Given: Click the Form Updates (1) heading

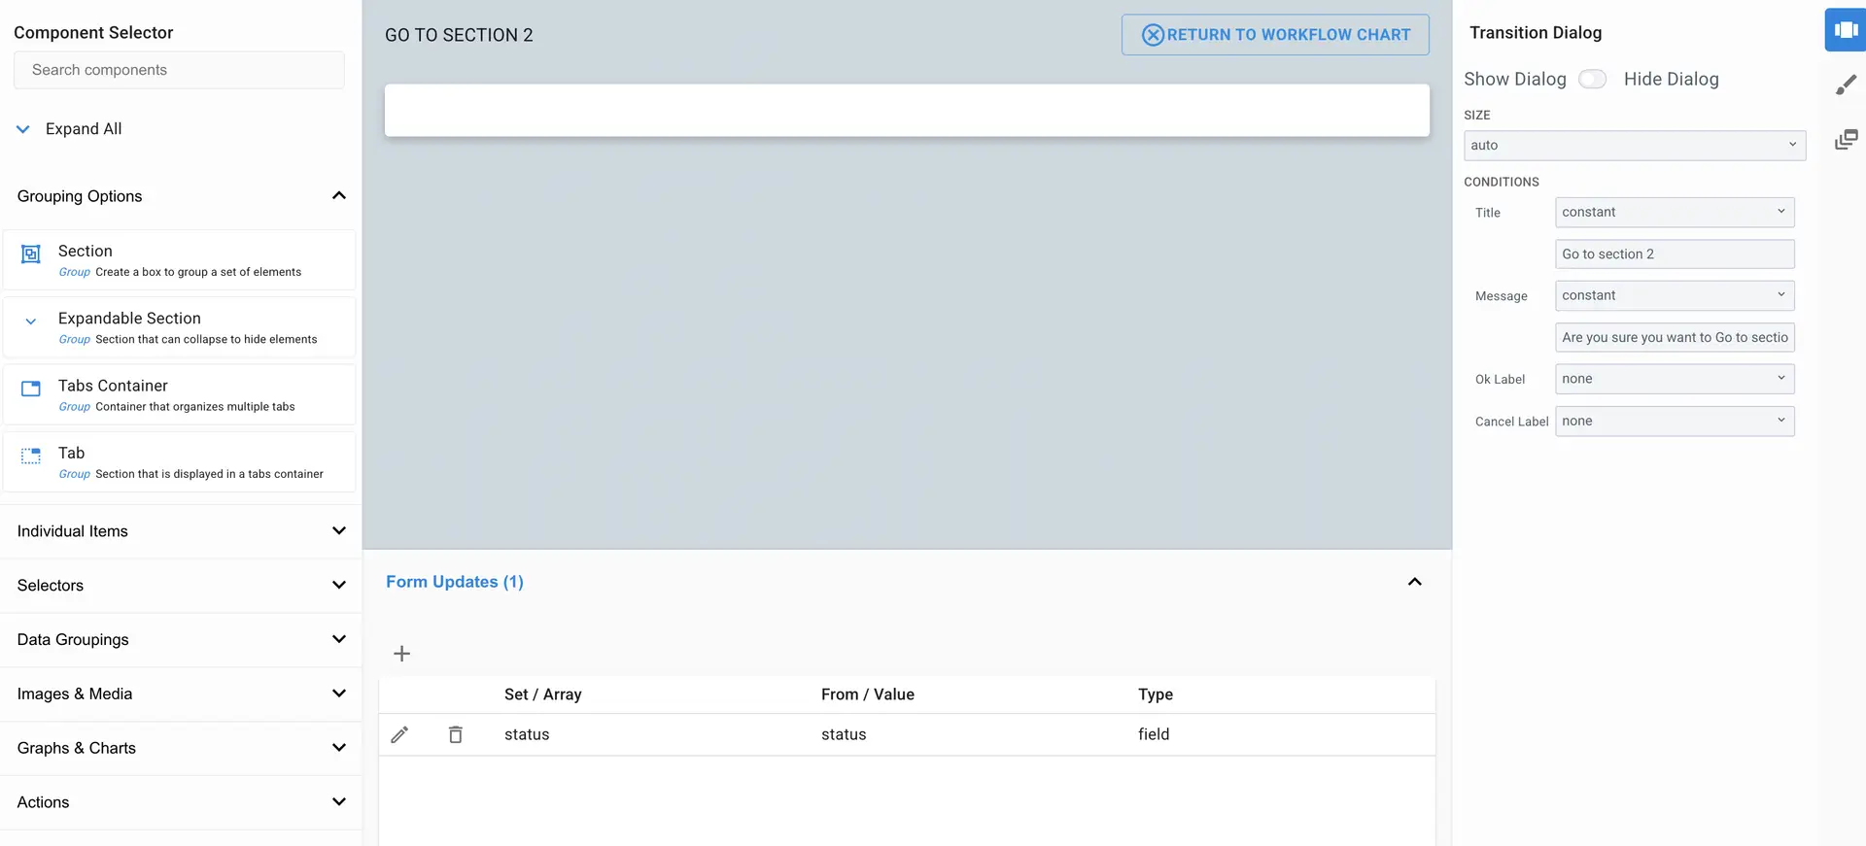Looking at the screenshot, I should (x=455, y=582).
